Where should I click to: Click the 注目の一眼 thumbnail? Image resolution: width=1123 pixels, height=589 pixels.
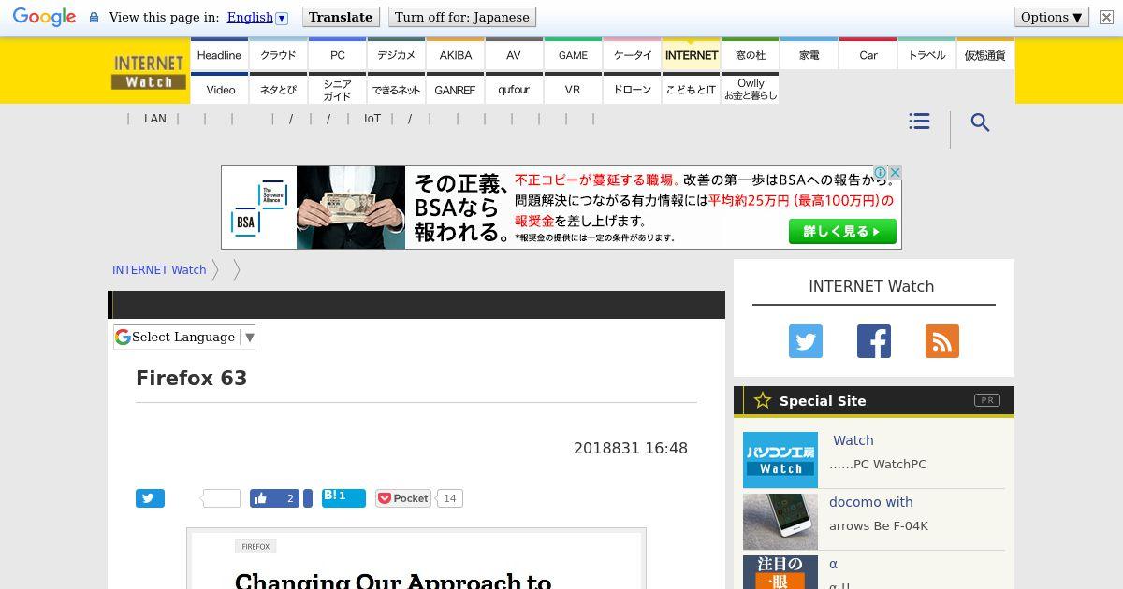click(x=780, y=572)
